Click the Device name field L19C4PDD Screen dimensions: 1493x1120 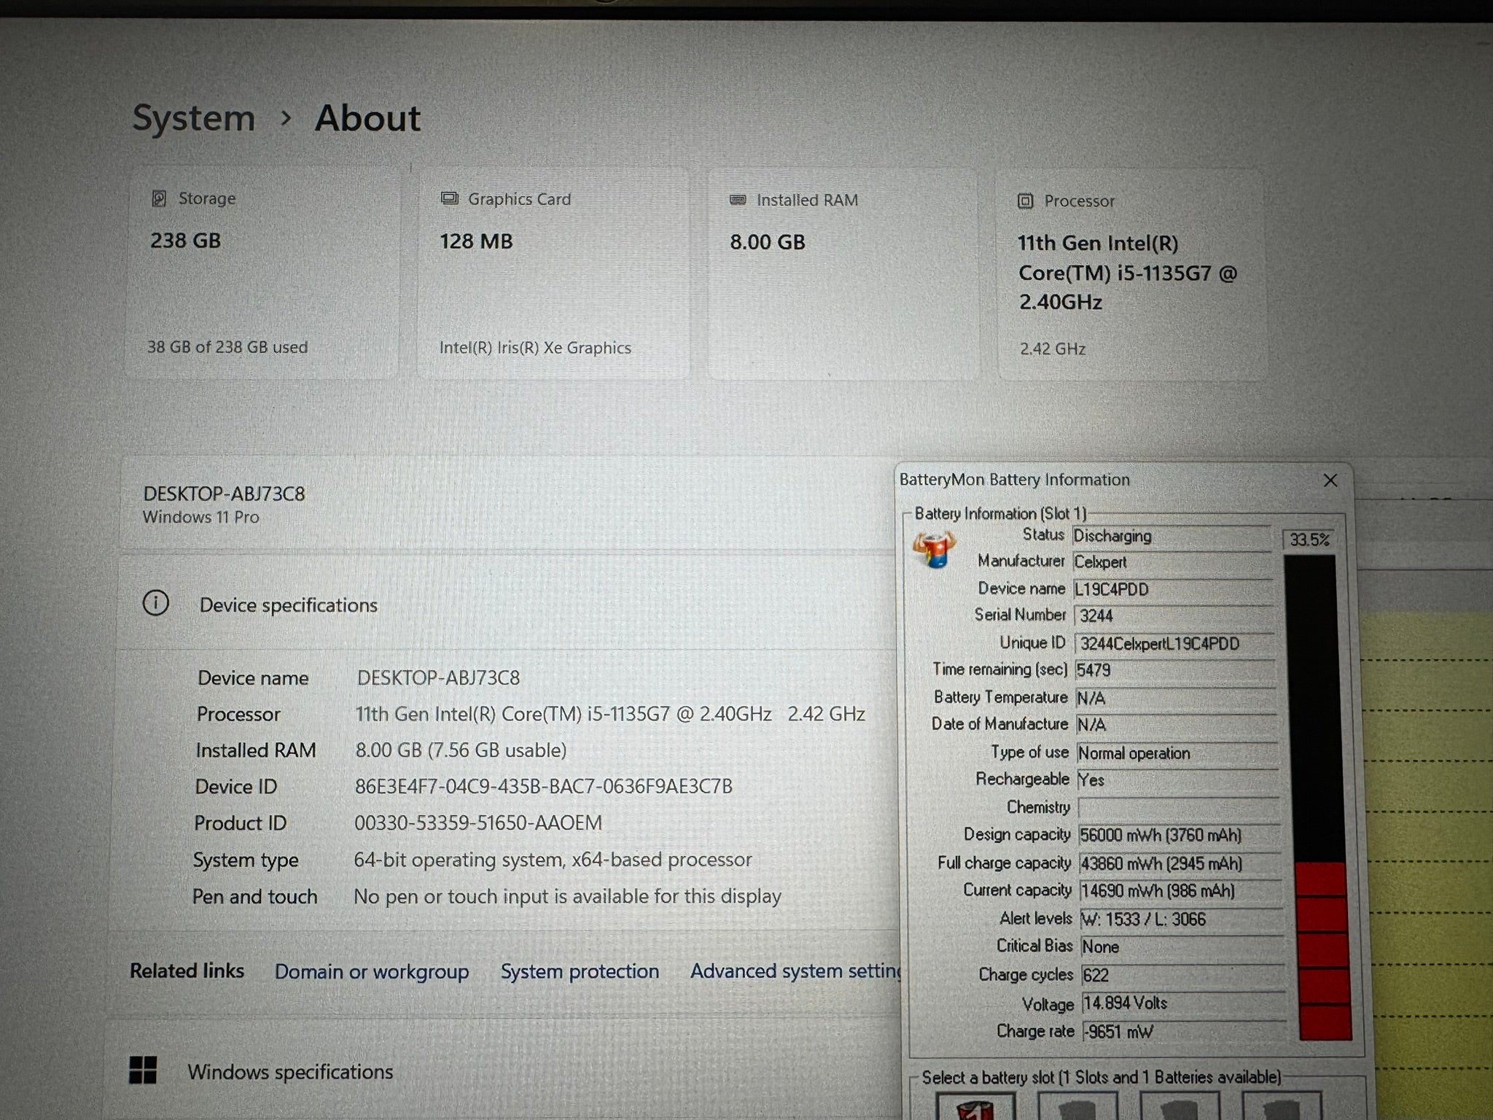point(1174,589)
